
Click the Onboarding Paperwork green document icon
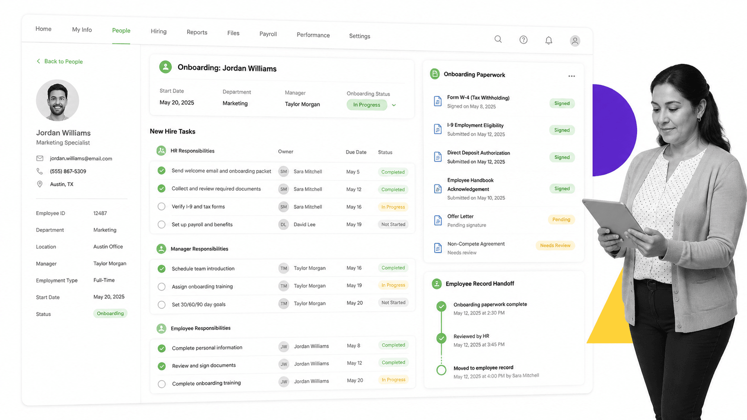(435, 74)
